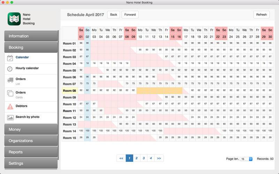Expand the Reports section

coord(31,152)
